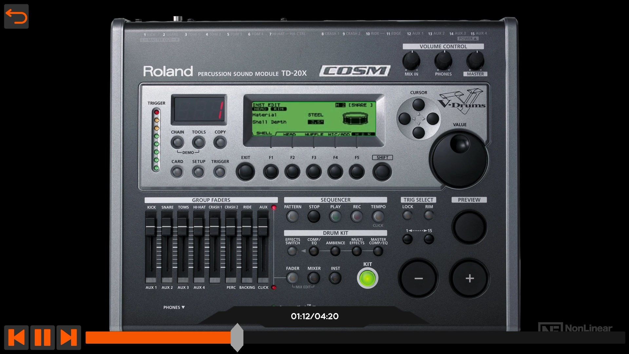Click the MIX IN volume knob
This screenshot has height=354, width=629.
pyautogui.click(x=411, y=61)
